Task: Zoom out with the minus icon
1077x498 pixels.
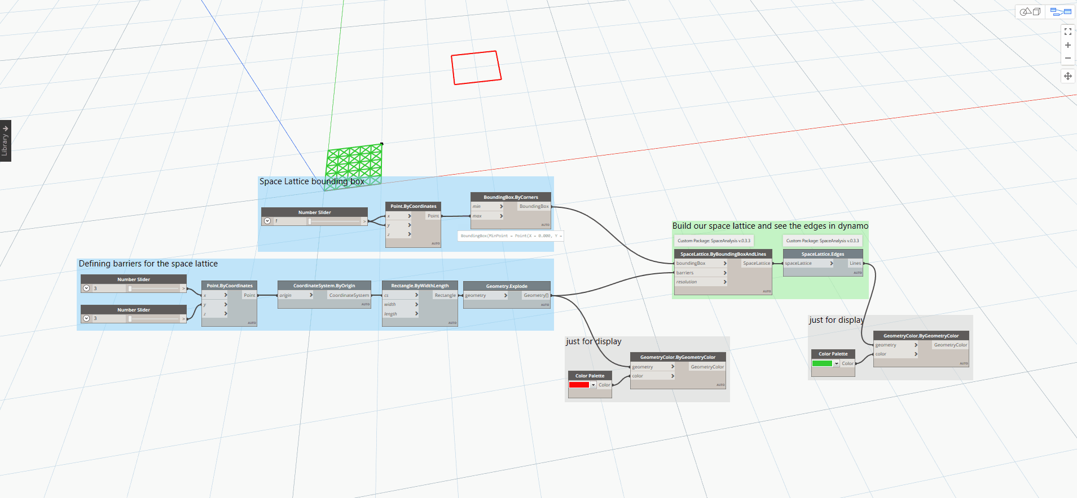Action: pyautogui.click(x=1067, y=58)
